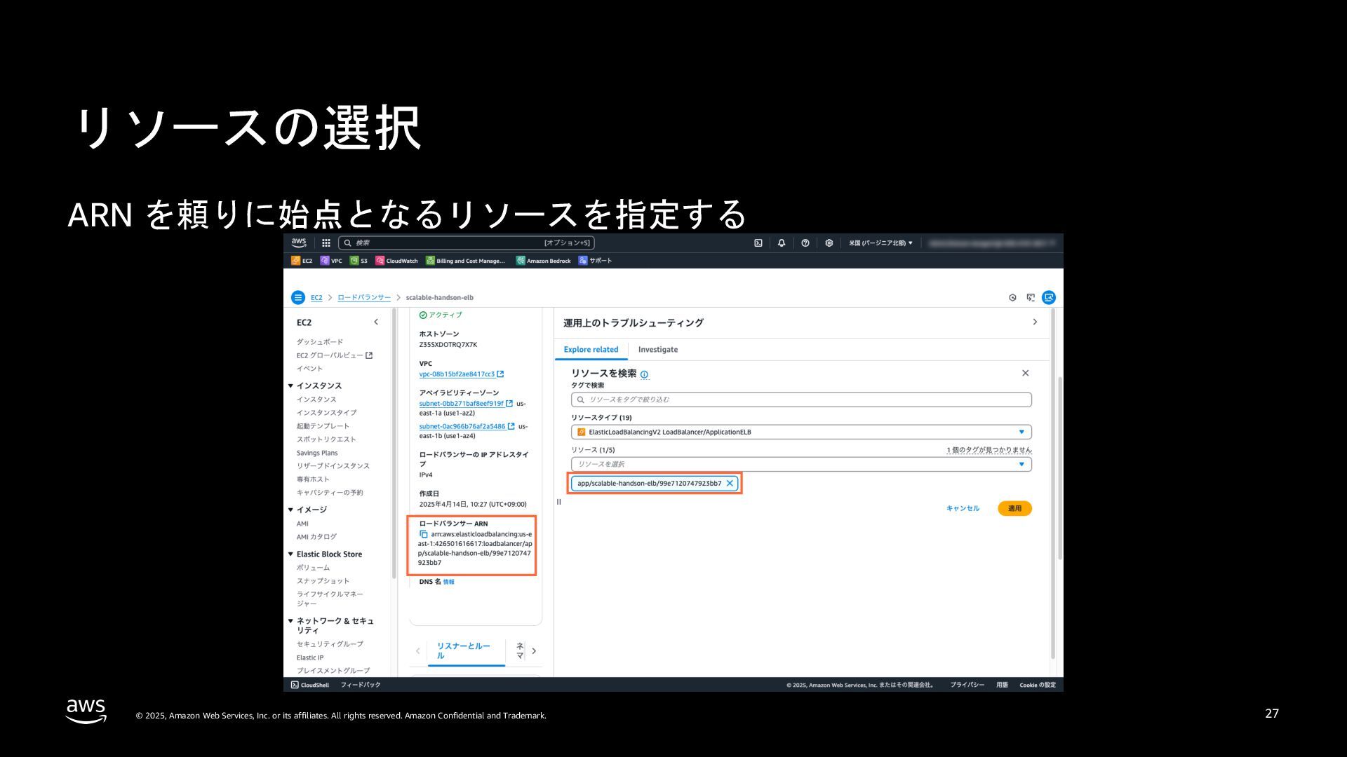Open the resource type dropdown
The height and width of the screenshot is (757, 1347).
[x=801, y=432]
